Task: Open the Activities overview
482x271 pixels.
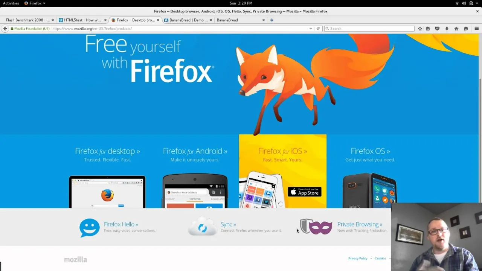Action: tap(11, 3)
